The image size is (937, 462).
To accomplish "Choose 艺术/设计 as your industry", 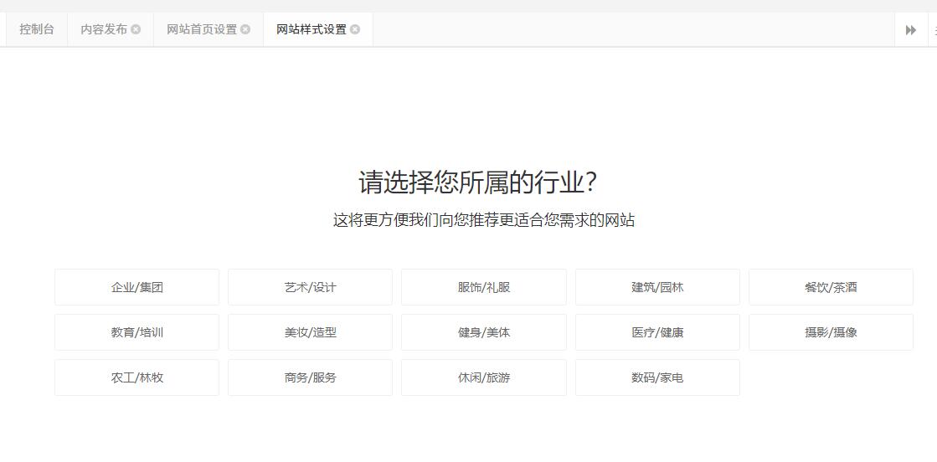I will (x=310, y=287).
